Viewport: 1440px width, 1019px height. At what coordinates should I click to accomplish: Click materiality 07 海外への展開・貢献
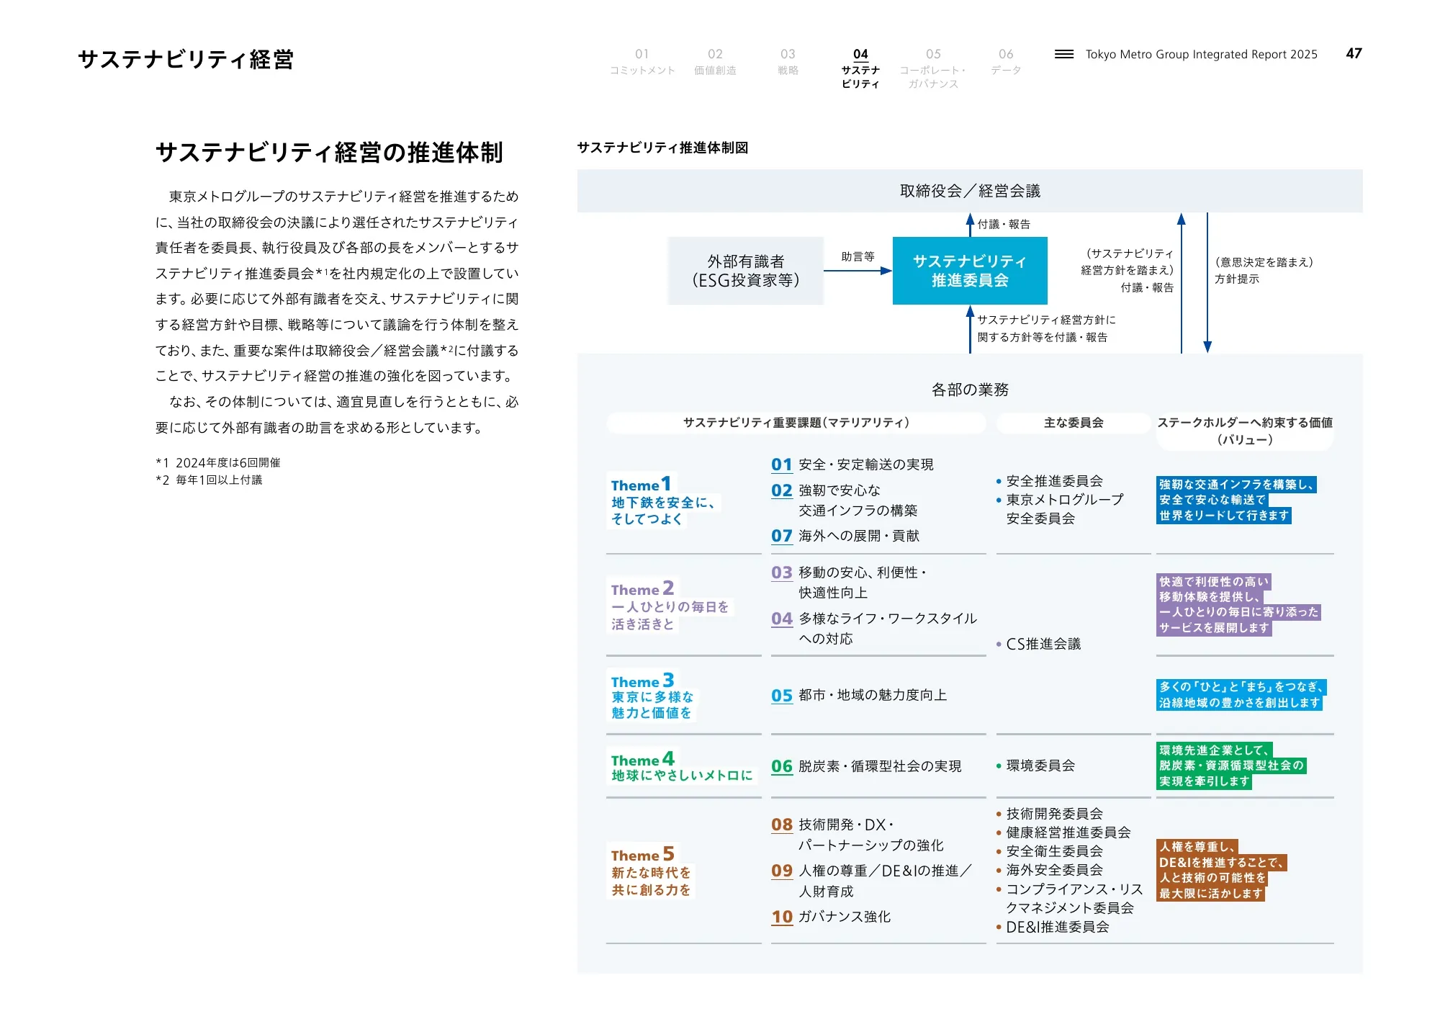pyautogui.click(x=845, y=536)
